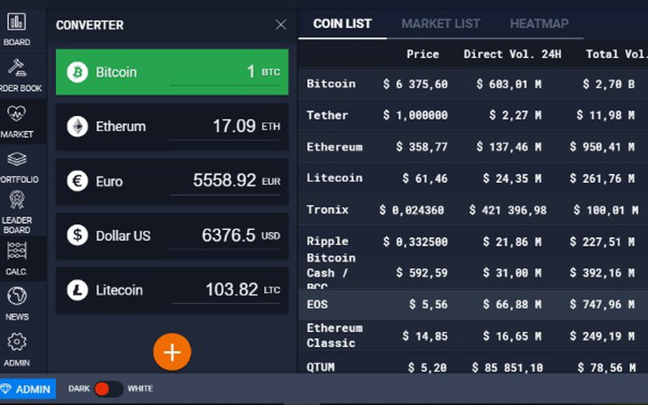
Task: Click the Dollar US symbol icon
Action: (77, 235)
